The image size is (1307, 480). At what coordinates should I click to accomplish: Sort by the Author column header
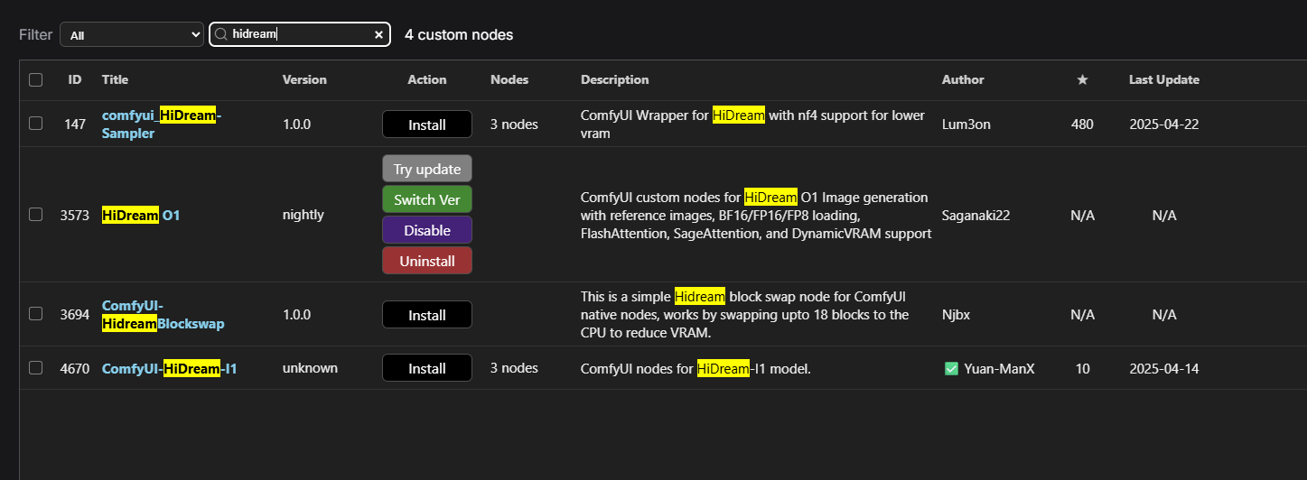pos(963,79)
